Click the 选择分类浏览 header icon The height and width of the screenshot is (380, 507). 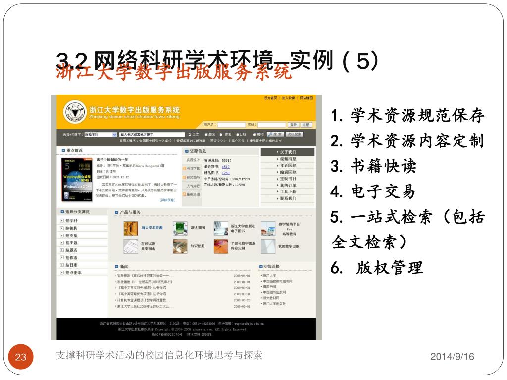coord(62,212)
